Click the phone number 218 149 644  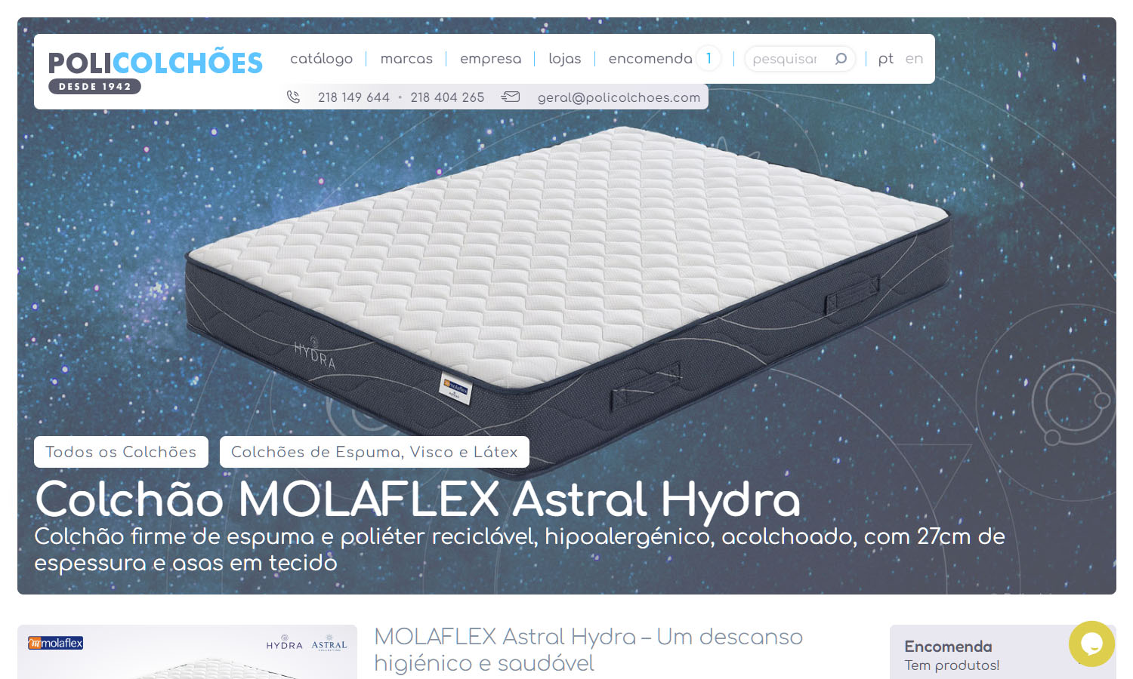coord(353,97)
